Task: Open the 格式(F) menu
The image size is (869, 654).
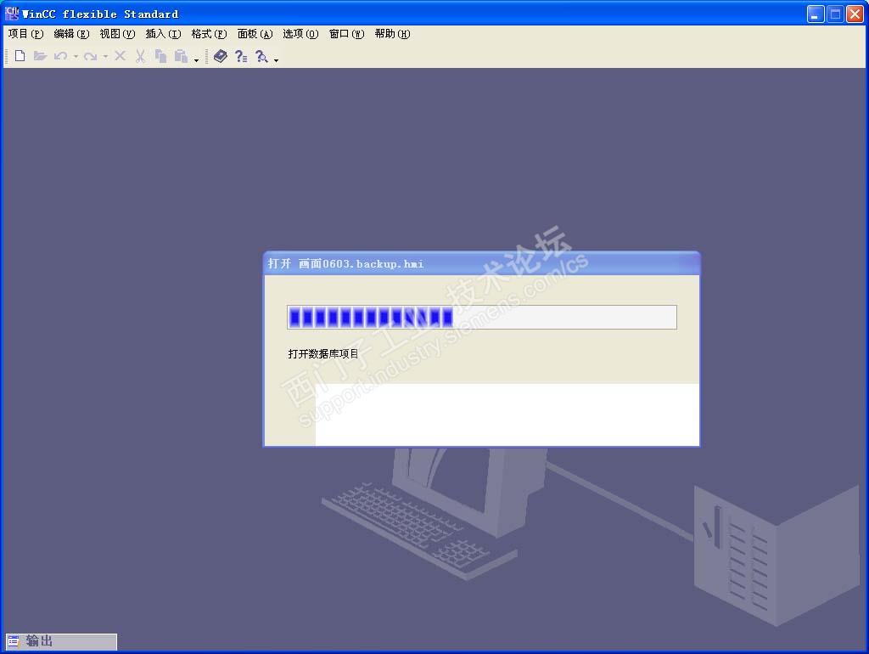Action: point(209,34)
